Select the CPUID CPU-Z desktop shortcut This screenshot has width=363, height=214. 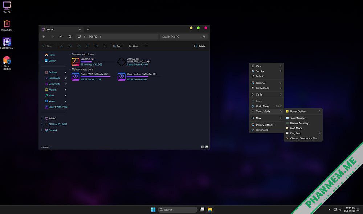click(7, 43)
